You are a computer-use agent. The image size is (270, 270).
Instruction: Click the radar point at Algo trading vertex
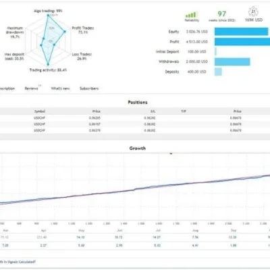click(48, 16)
